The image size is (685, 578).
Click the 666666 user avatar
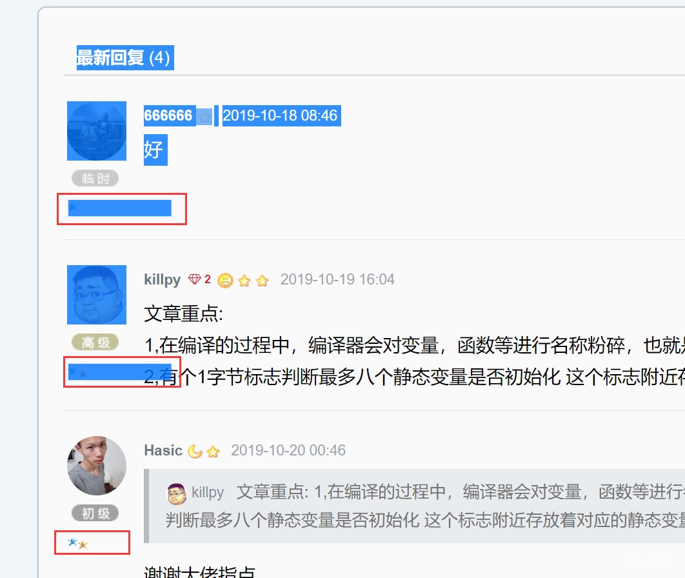coord(97,130)
